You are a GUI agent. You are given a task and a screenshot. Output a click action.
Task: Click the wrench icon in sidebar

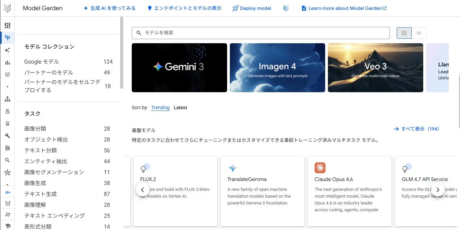(x=7, y=136)
